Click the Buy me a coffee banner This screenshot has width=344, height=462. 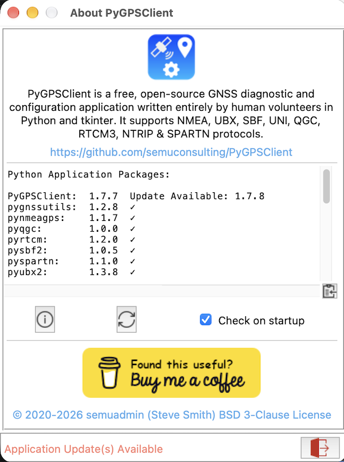coord(171,372)
